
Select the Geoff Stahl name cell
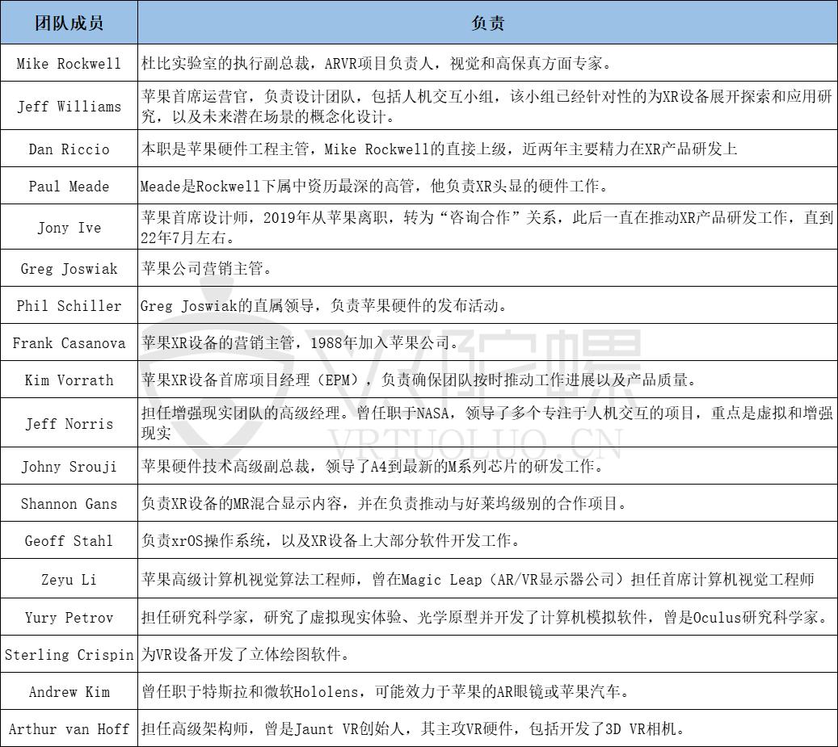tap(68, 540)
